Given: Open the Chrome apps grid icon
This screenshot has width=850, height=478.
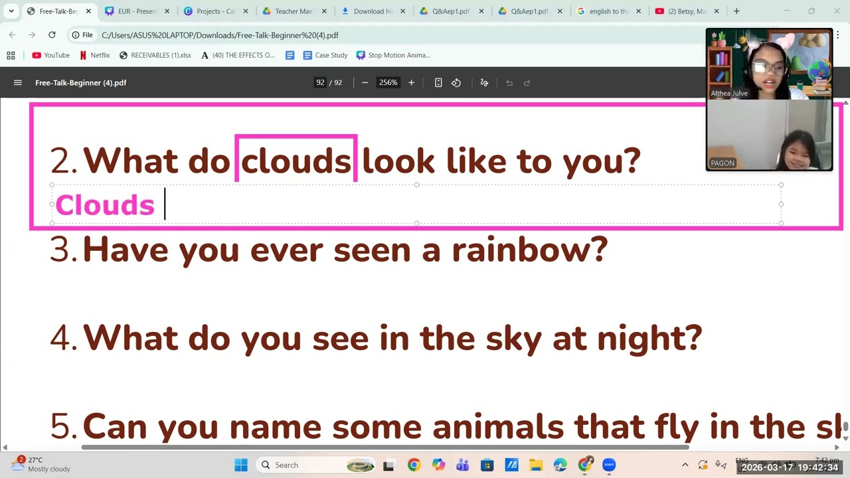Looking at the screenshot, I should [x=11, y=55].
